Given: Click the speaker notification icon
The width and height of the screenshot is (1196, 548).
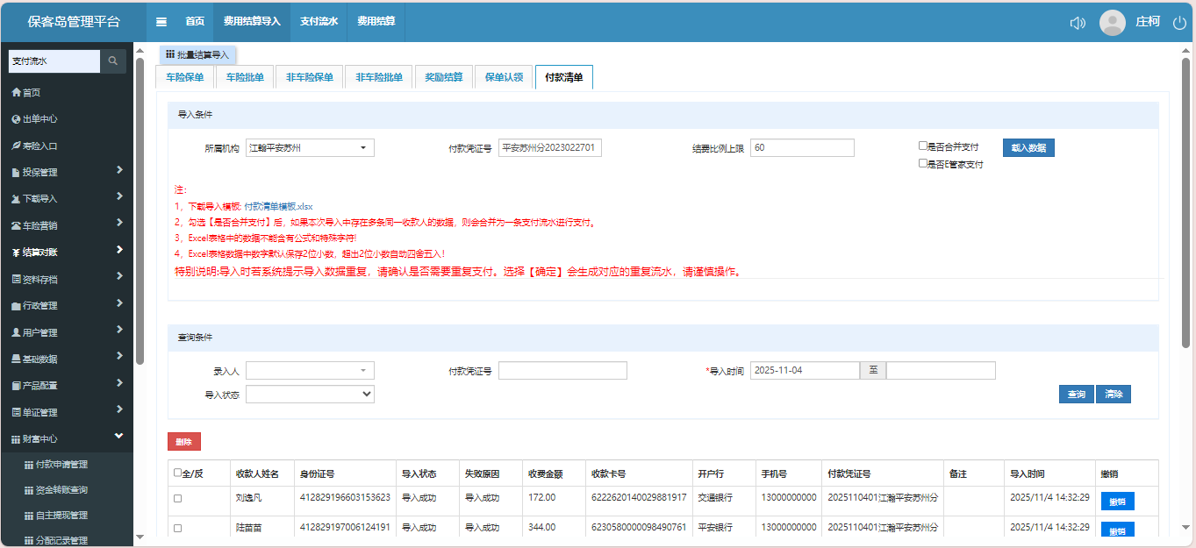Looking at the screenshot, I should tap(1078, 23).
